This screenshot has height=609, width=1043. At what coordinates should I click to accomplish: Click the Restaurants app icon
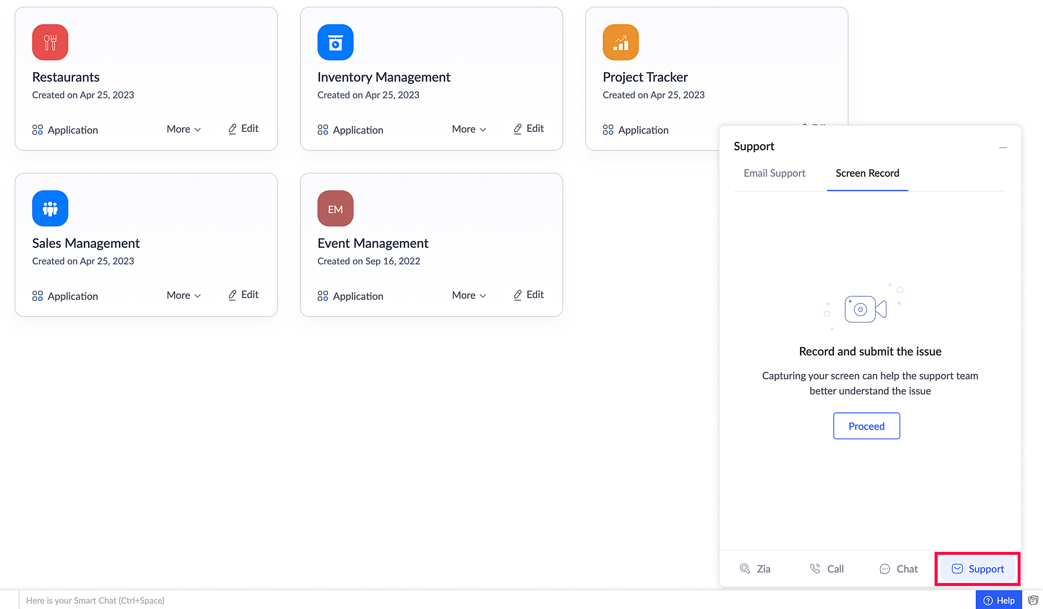coord(50,42)
